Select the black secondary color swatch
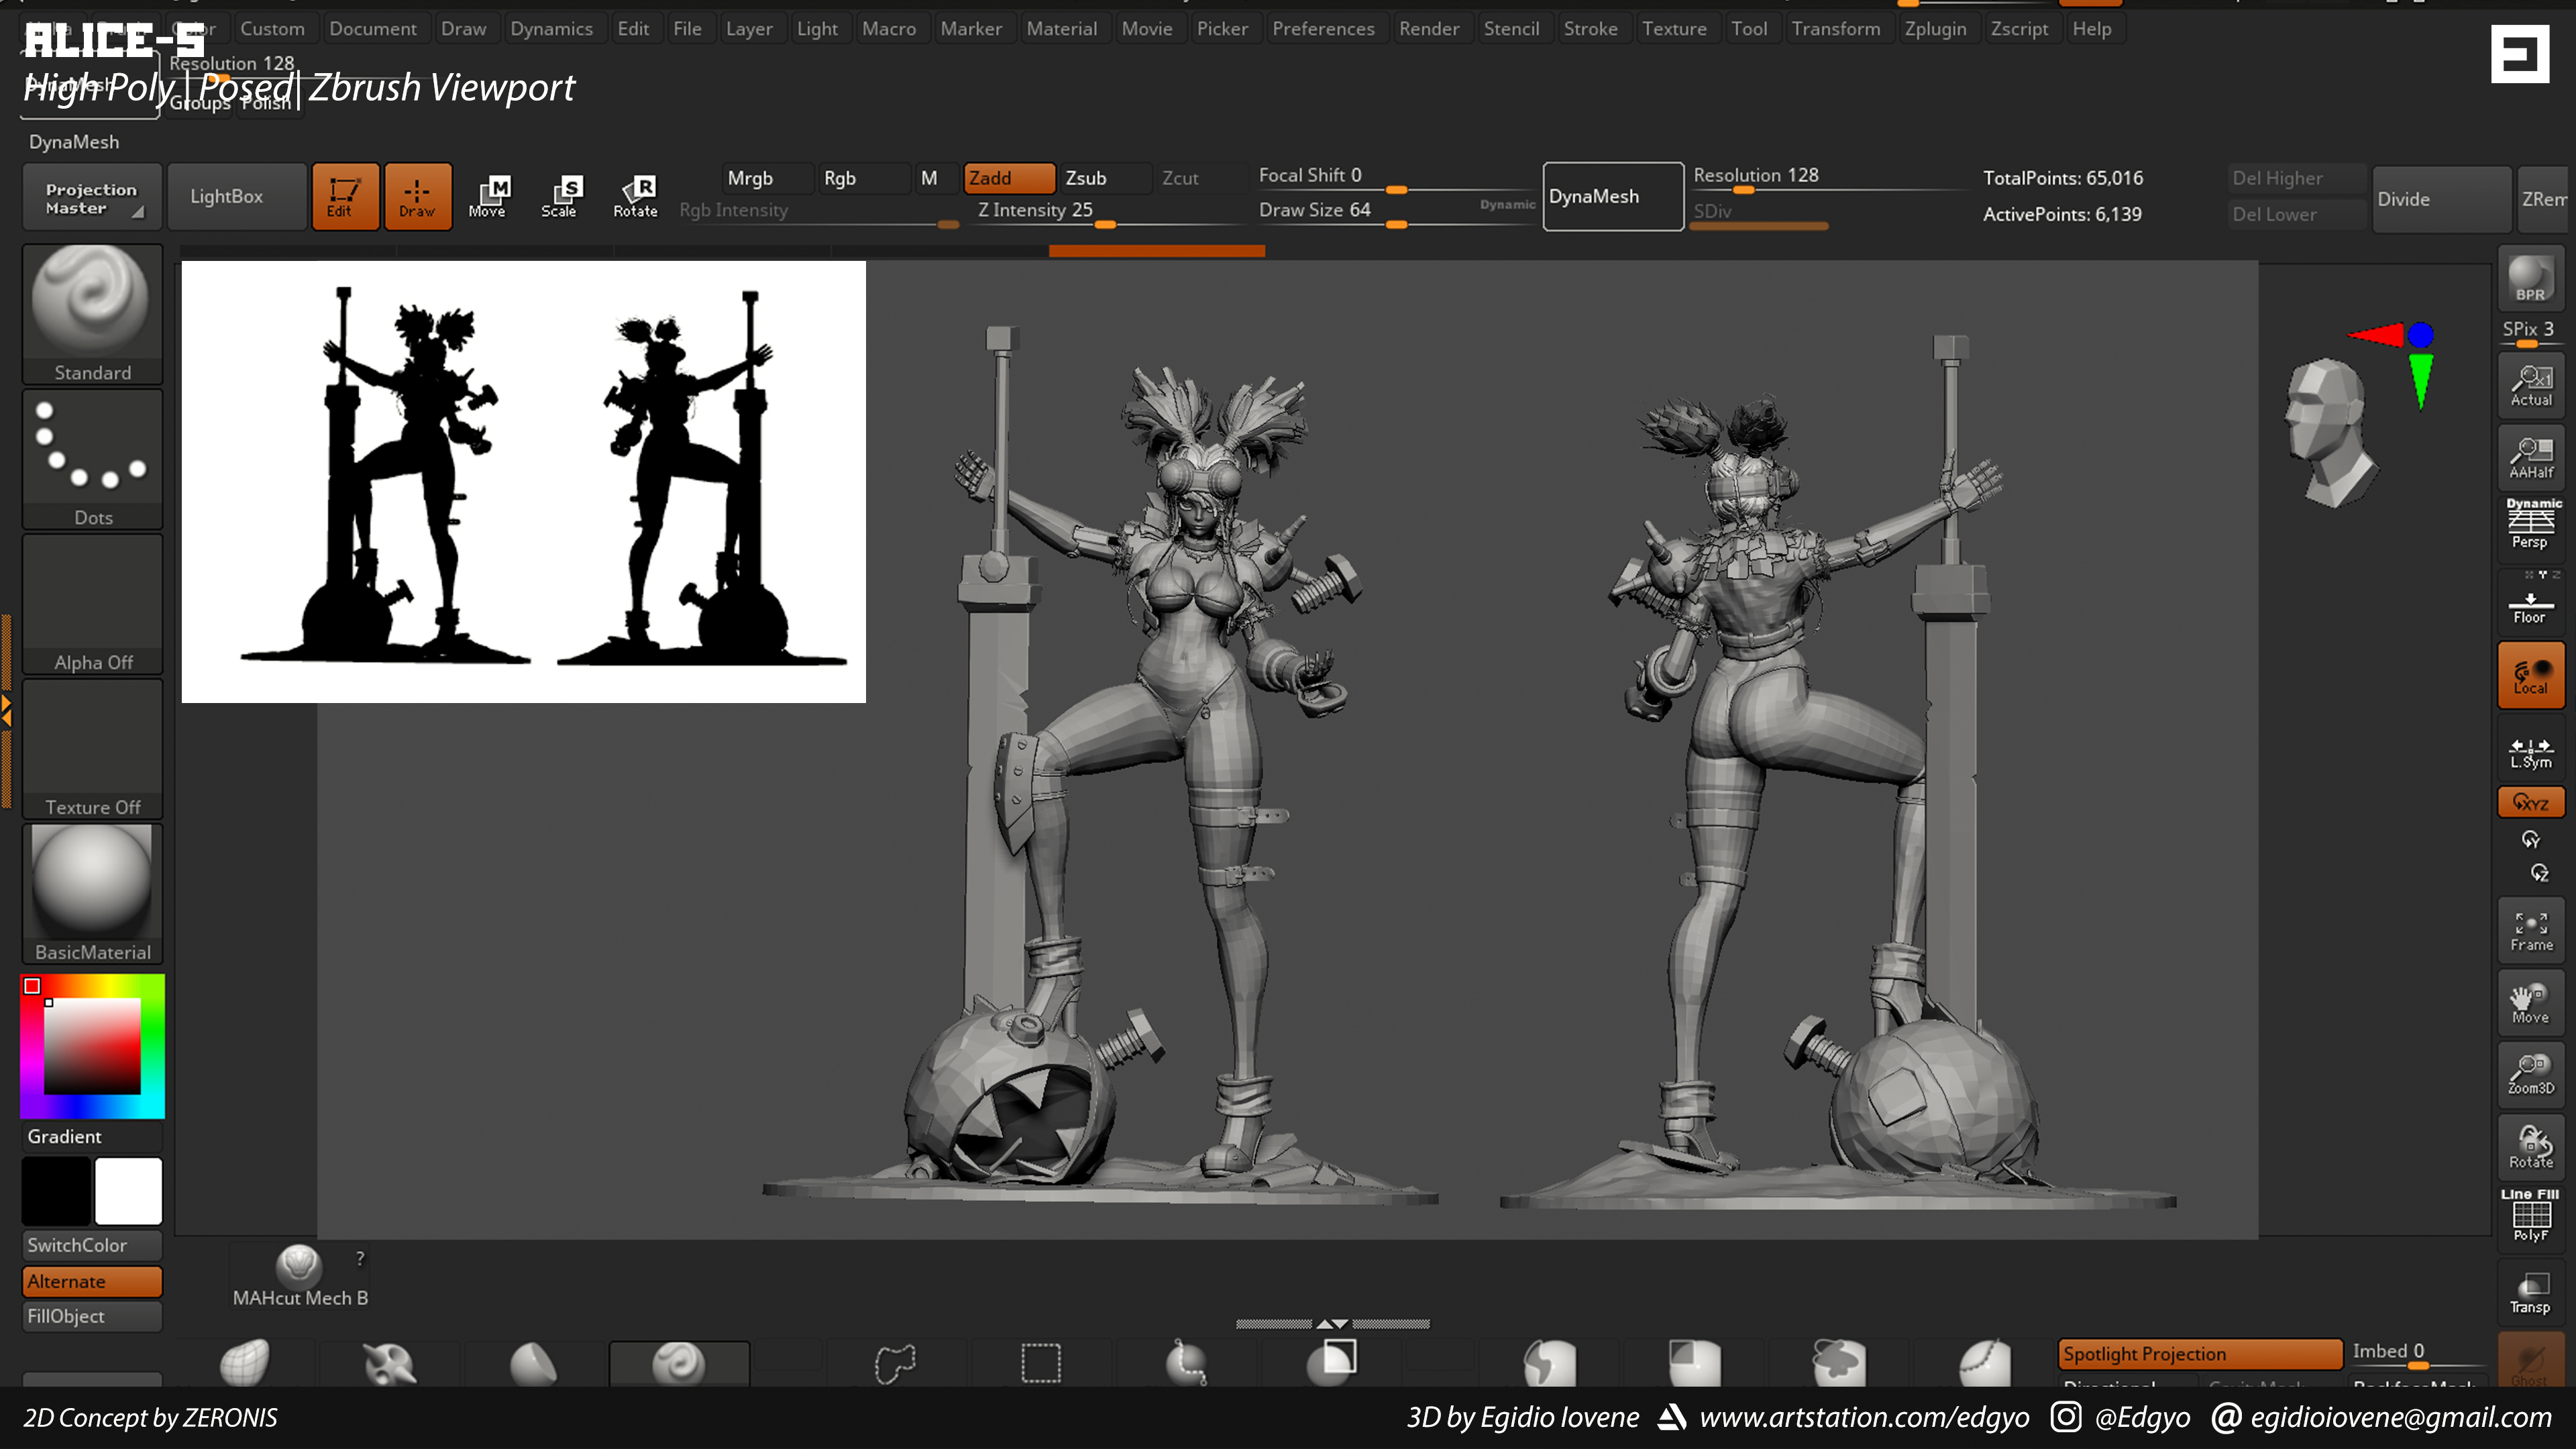The height and width of the screenshot is (1449, 2576). [56, 1191]
